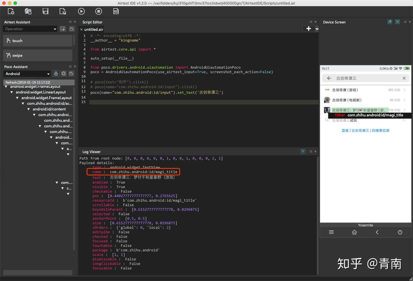
Task: Click the Save As toolbar icon
Action: [x=63, y=11]
